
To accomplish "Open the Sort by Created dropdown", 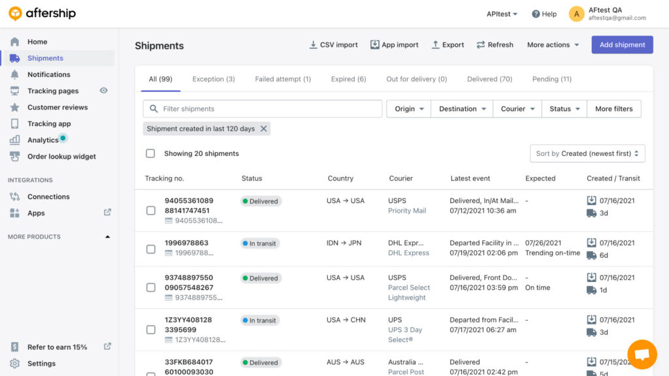I will [x=587, y=153].
